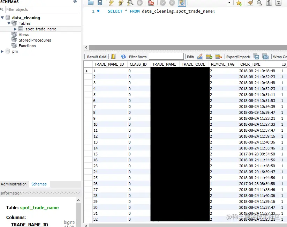Run Explain plan magnifier icon
The height and width of the screenshot is (227, 287).
click(130, 2)
